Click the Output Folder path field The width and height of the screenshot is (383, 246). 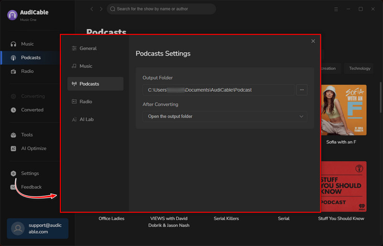click(x=219, y=90)
